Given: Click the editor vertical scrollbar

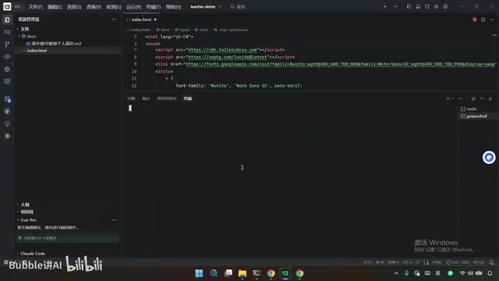Looking at the screenshot, I should [494, 61].
